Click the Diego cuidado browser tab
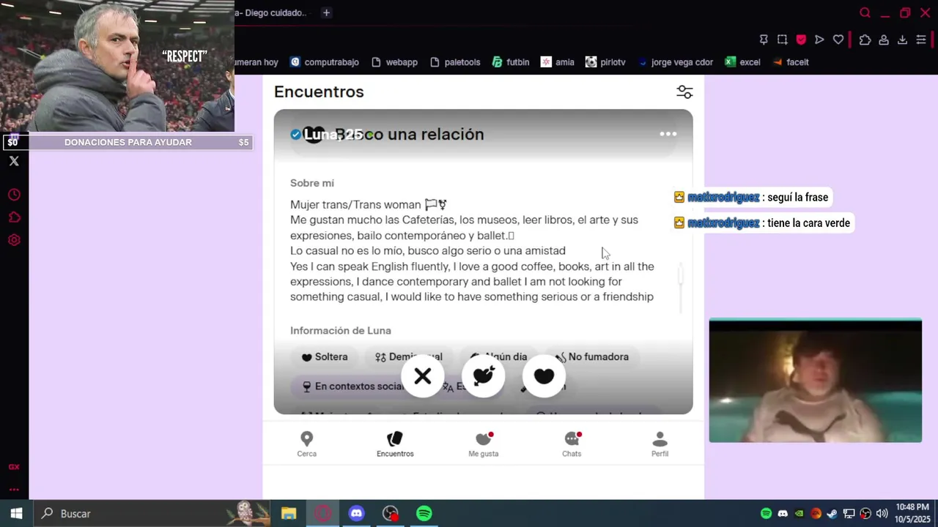Viewport: 938px width, 527px height. [x=271, y=12]
